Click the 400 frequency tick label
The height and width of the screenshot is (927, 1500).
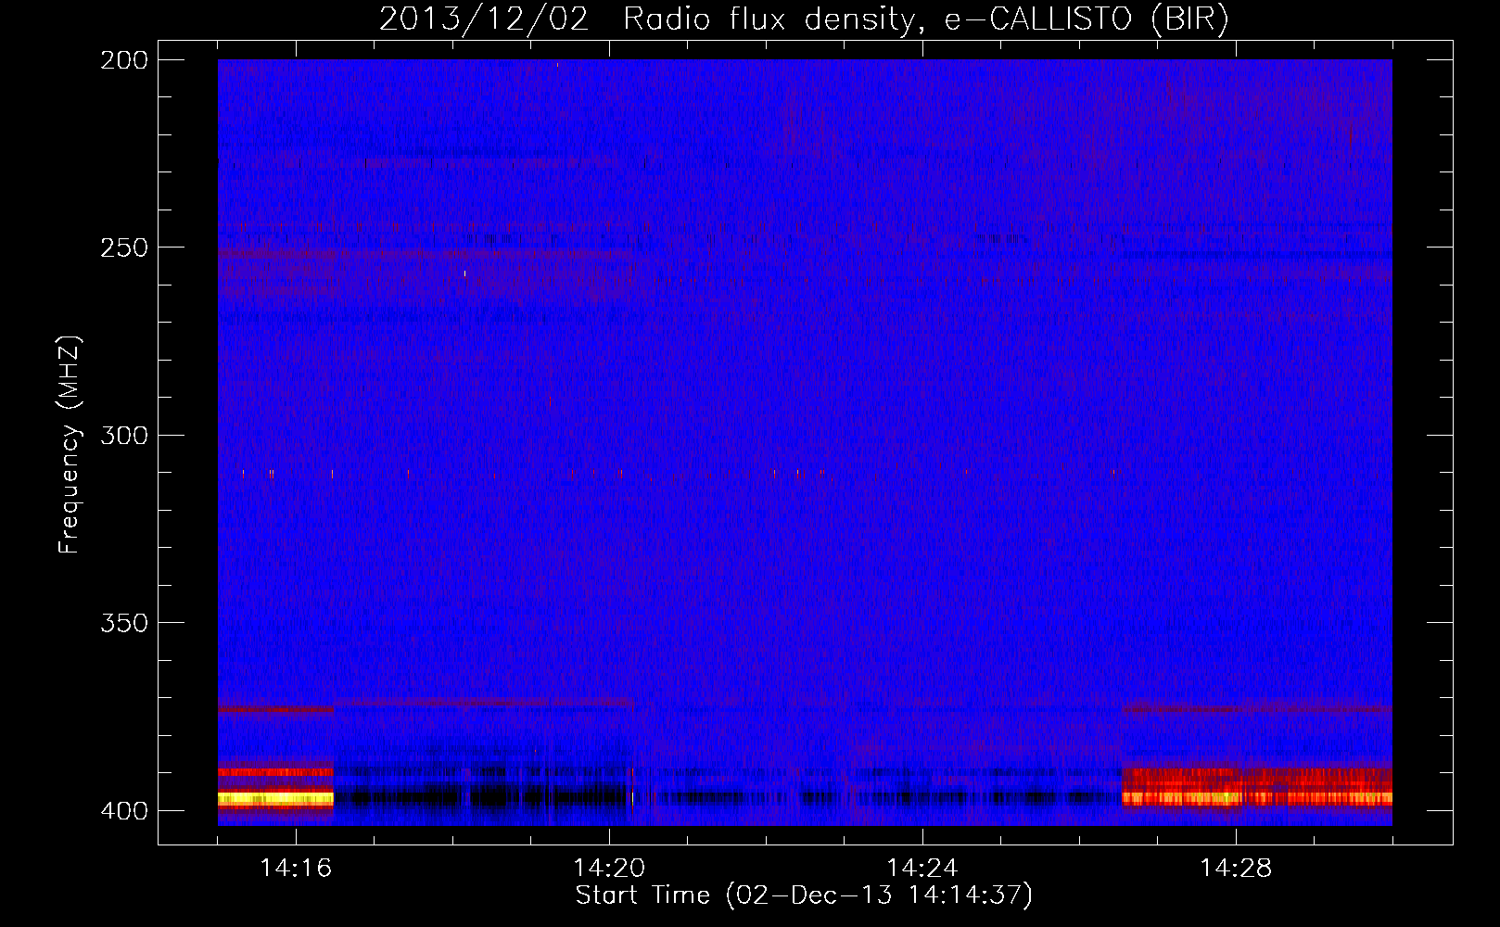point(124,811)
